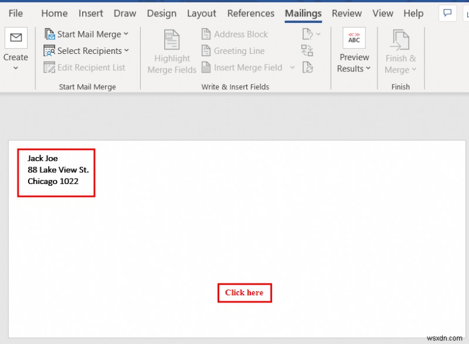Screen dimensions: 469x344
Task: Click the Address Block icon
Action: click(x=234, y=34)
